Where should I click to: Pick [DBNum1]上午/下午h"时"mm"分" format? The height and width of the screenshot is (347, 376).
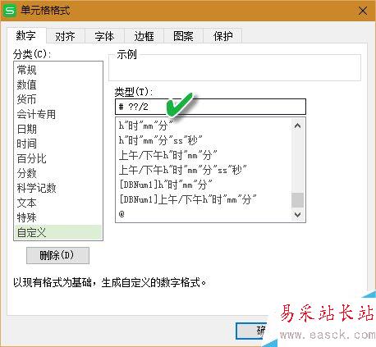click(x=204, y=199)
